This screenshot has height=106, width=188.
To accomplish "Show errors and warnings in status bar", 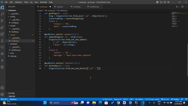I will click(x=4, y=99).
